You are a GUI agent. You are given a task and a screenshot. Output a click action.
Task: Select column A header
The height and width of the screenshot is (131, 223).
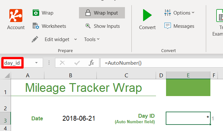[x=28, y=75]
